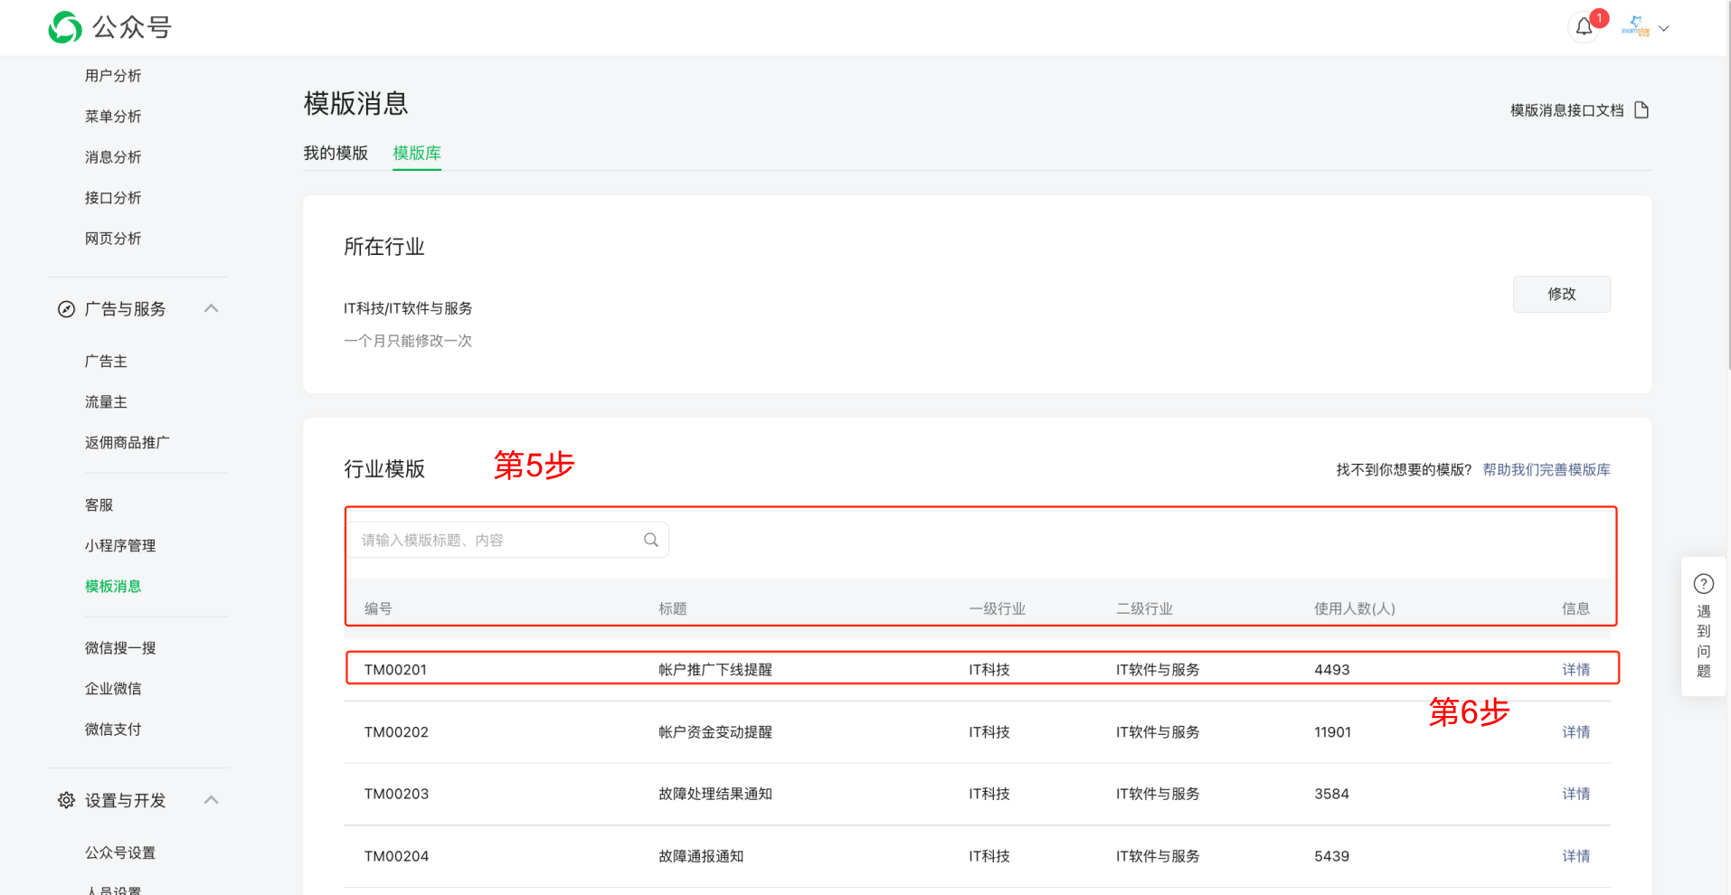This screenshot has width=1731, height=895.
Task: Go to 微信支付 in the sidebar
Action: (113, 729)
